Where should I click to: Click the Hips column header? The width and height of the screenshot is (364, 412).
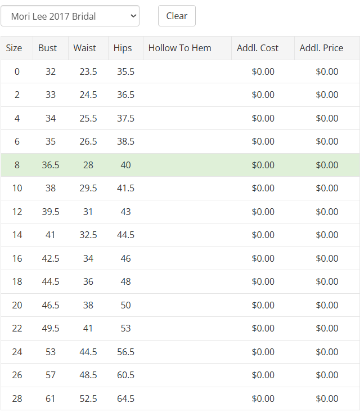[x=125, y=48]
